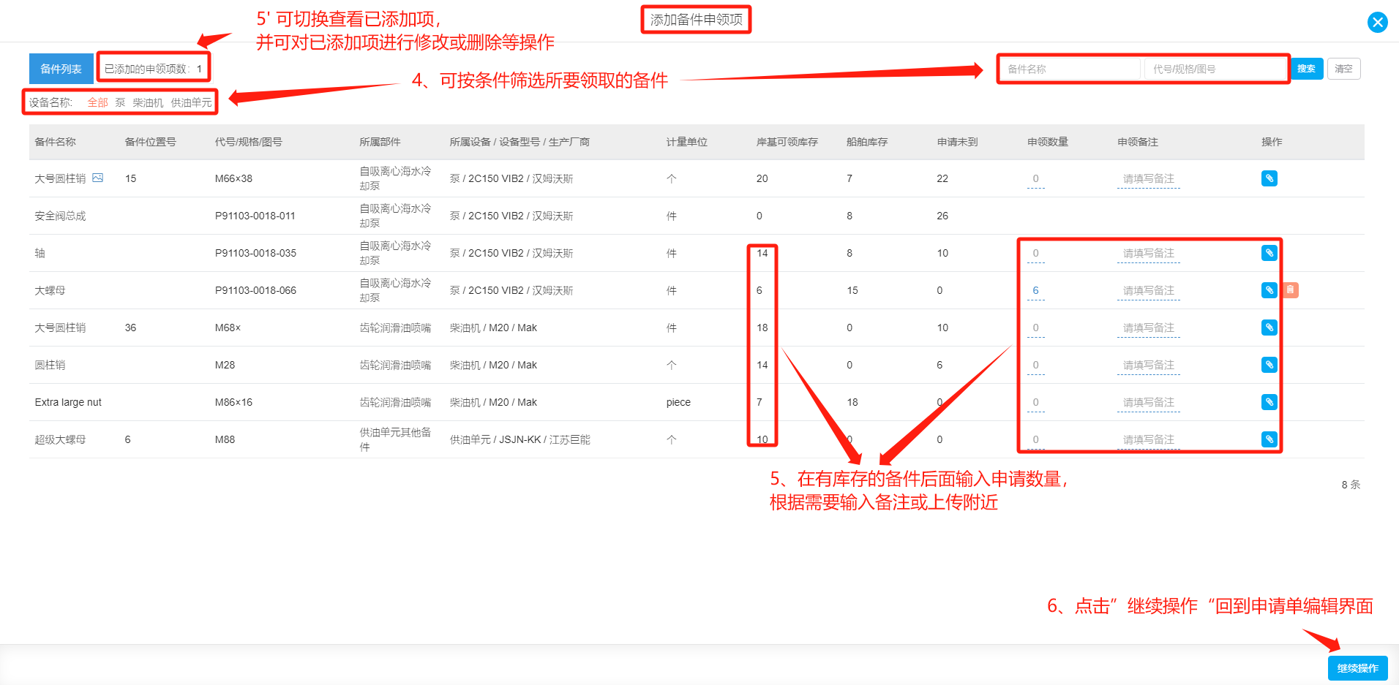Select 超级大螺母 name cell
Viewport: 1399px width, 685px height.
(x=60, y=439)
